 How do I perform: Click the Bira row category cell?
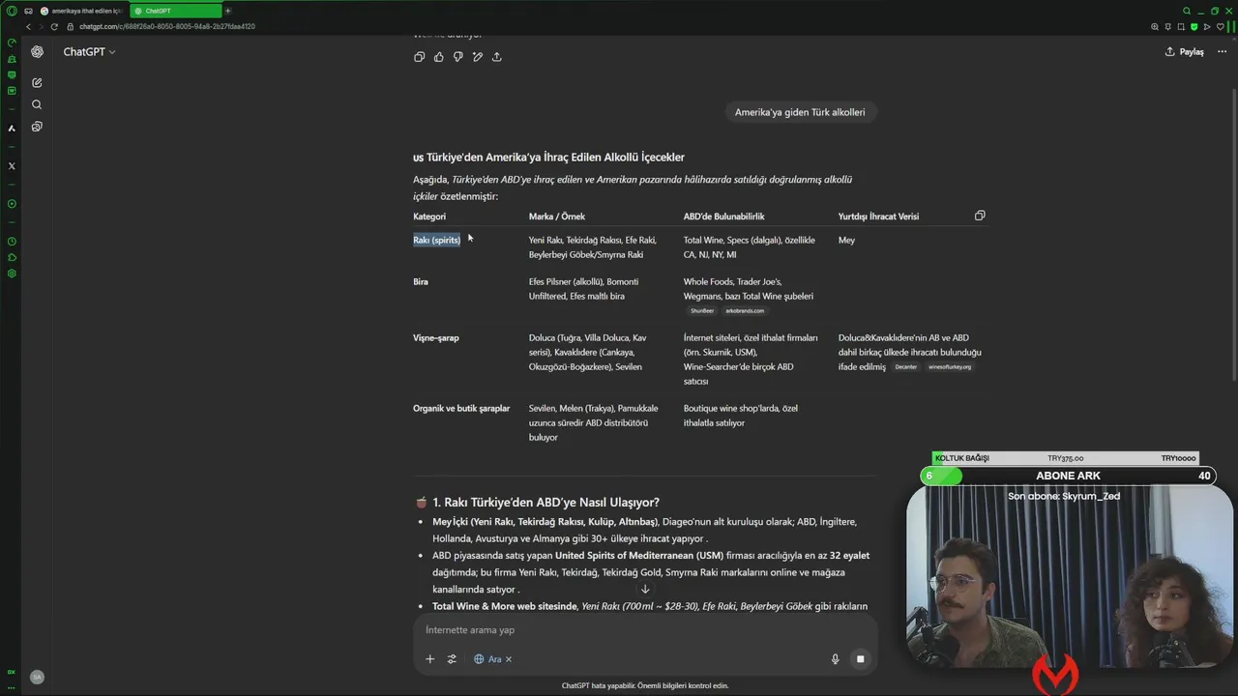tap(421, 281)
